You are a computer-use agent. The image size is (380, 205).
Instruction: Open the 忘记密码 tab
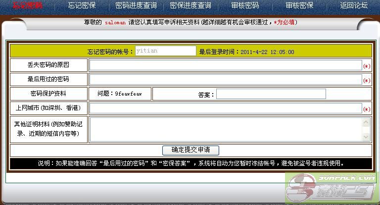coord(27,6)
